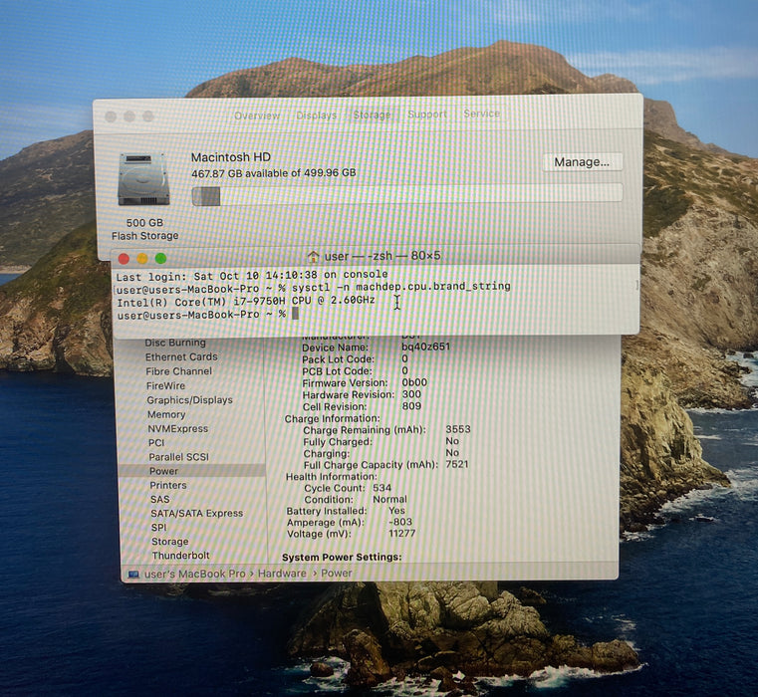The height and width of the screenshot is (697, 758).
Task: Select Memory in the sidebar
Action: [x=166, y=415]
